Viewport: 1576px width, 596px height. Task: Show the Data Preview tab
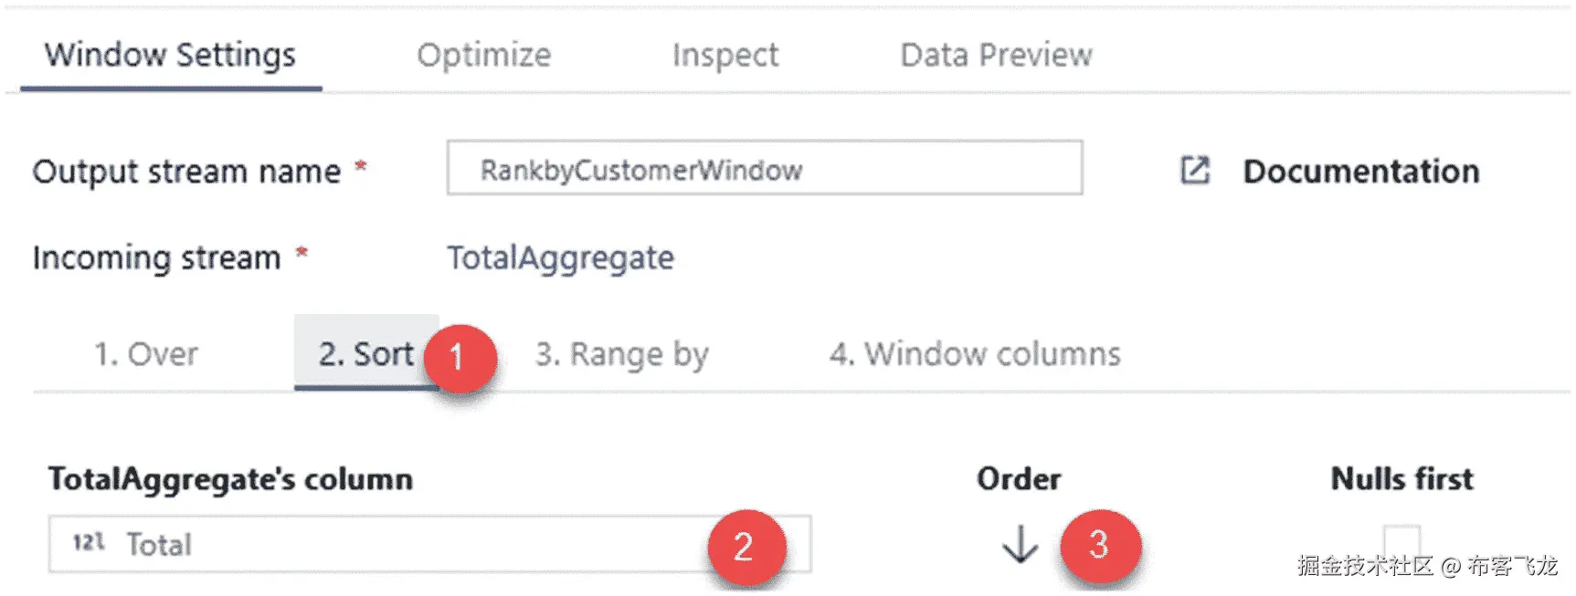click(x=997, y=55)
